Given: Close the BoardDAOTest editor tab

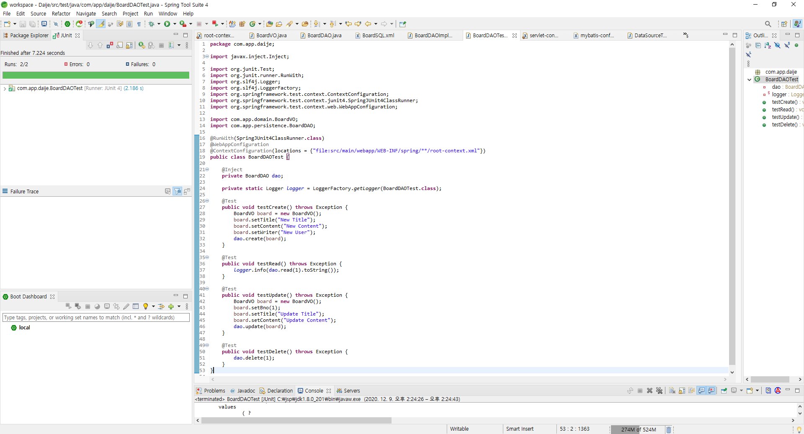Looking at the screenshot, I should coord(515,36).
